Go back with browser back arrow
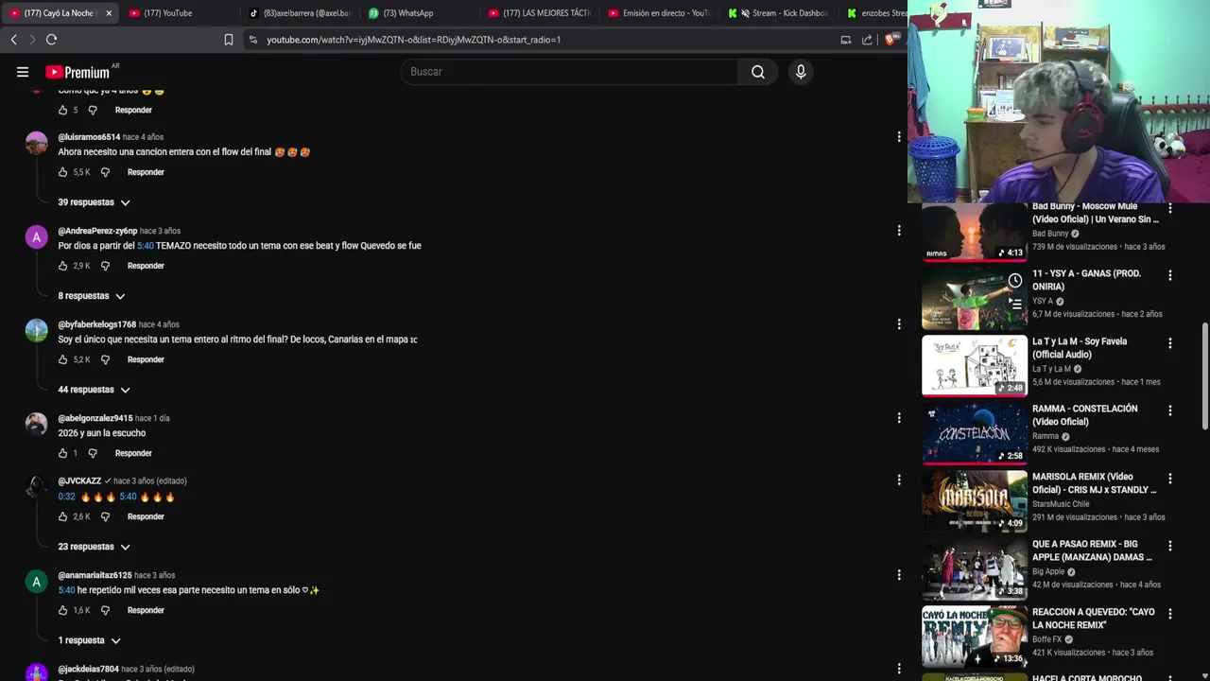1210x681 pixels. (x=13, y=40)
